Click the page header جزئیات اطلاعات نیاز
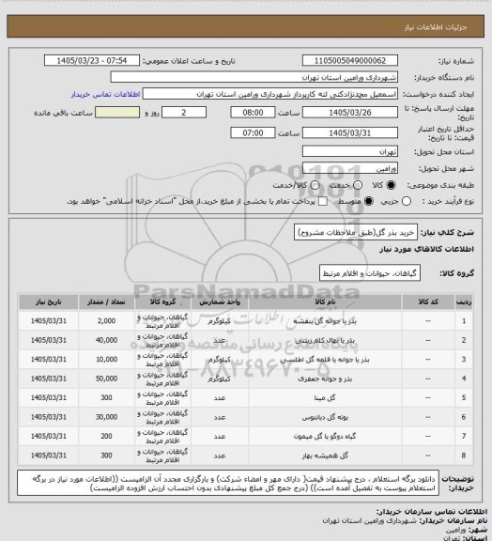 pyautogui.click(x=436, y=27)
